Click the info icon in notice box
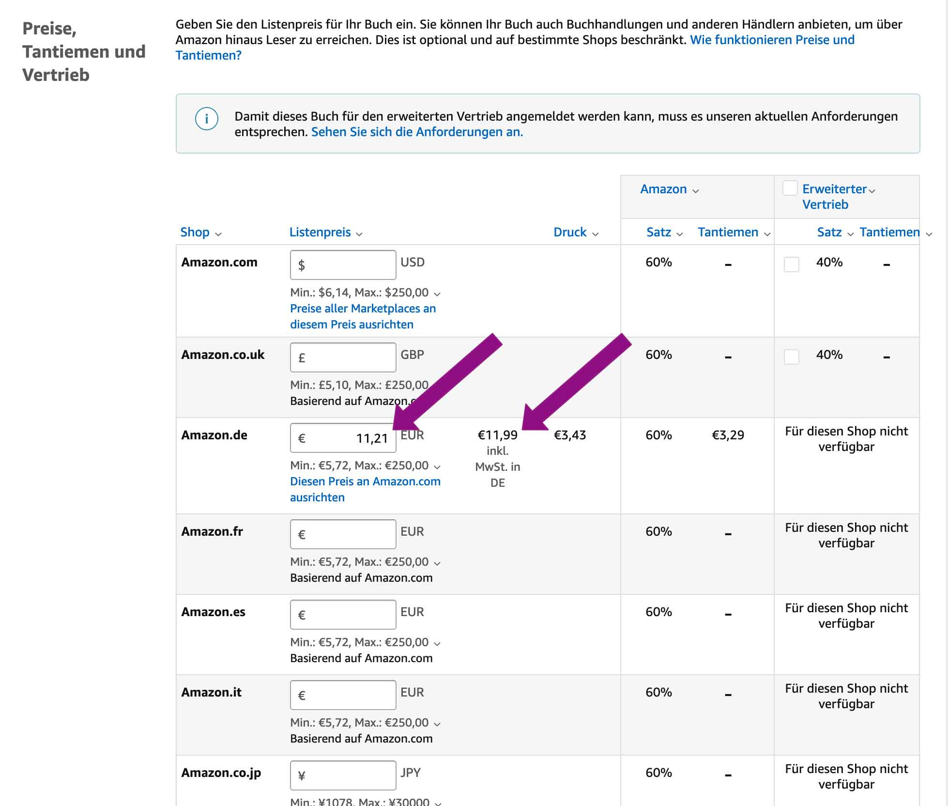 (207, 119)
